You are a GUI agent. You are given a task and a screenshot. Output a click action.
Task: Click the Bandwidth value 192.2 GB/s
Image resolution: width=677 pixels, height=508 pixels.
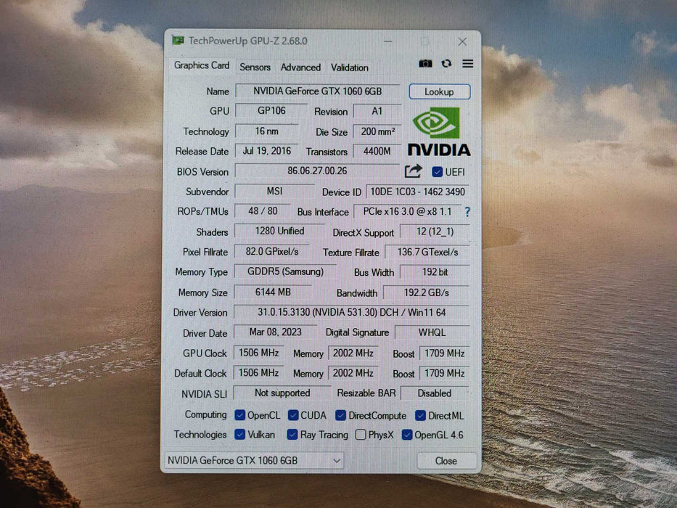tap(426, 292)
